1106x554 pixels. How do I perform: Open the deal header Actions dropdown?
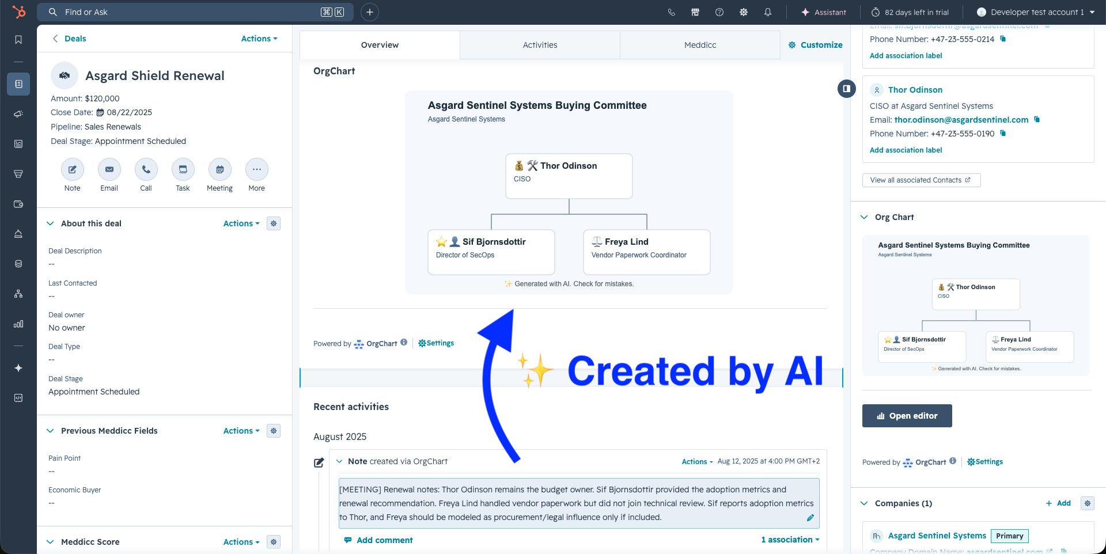coord(259,39)
